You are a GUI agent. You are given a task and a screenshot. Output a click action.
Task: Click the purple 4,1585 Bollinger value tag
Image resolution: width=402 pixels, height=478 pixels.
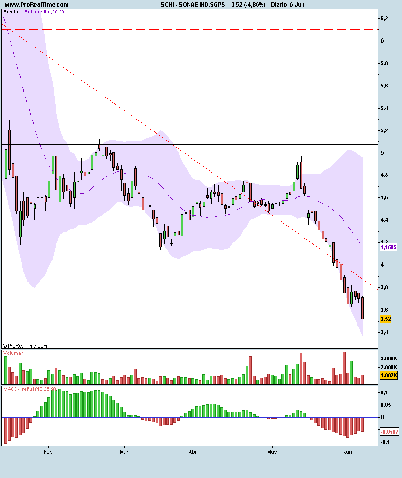click(389, 247)
